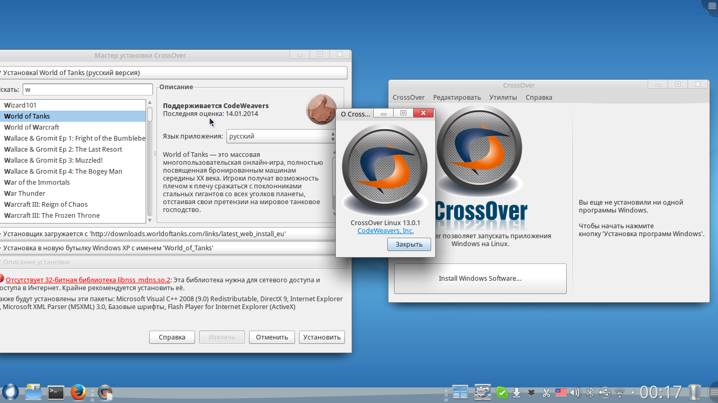The width and height of the screenshot is (718, 403).
Task: Open the scissors clipboard tray icon
Action: tap(546, 392)
